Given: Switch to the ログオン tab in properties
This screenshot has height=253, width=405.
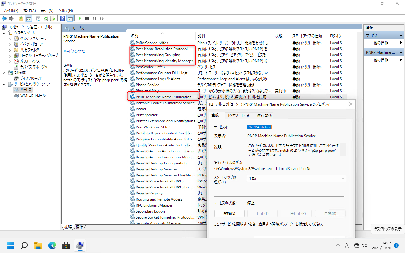Looking at the screenshot, I should 232,115.
